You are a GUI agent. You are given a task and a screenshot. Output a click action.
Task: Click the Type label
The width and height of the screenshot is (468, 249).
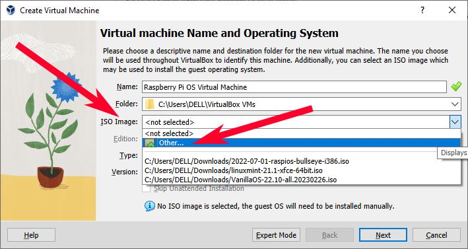click(129, 155)
